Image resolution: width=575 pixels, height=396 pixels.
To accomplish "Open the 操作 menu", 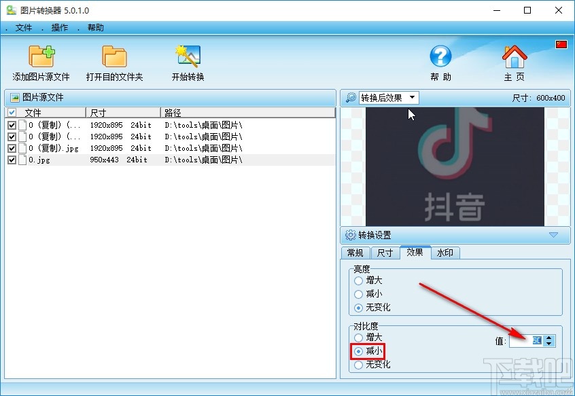I will click(x=58, y=28).
